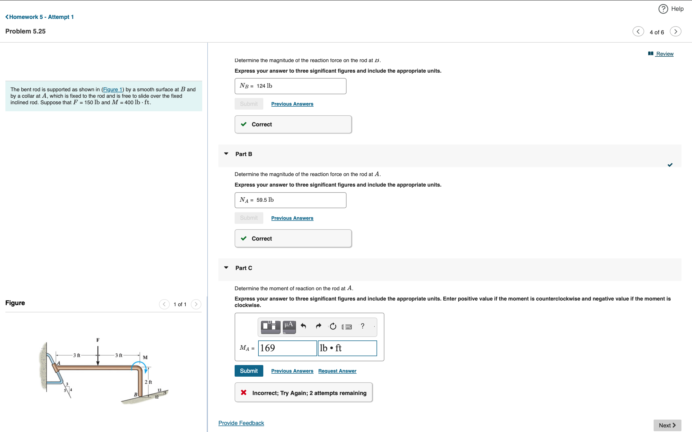This screenshot has width=692, height=432.
Task: Click the reset icon in answer toolbar
Action: pyautogui.click(x=333, y=326)
